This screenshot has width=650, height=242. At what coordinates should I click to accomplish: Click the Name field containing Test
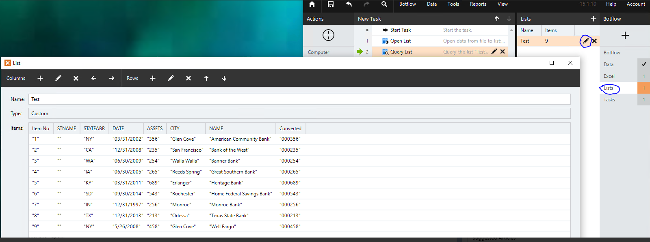299,99
